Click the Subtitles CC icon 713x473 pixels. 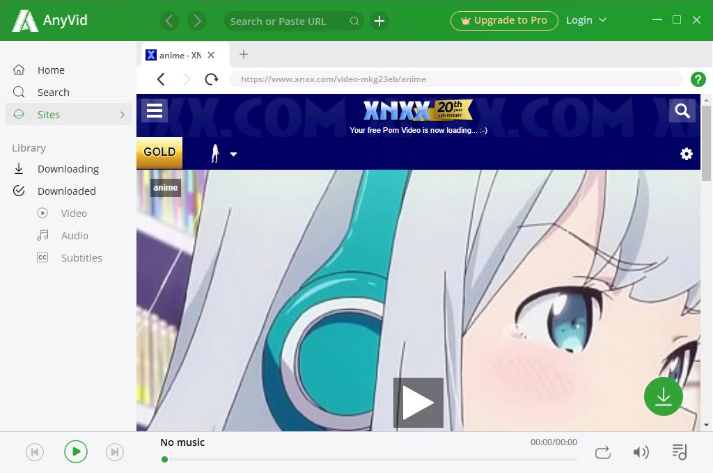pyautogui.click(x=42, y=257)
